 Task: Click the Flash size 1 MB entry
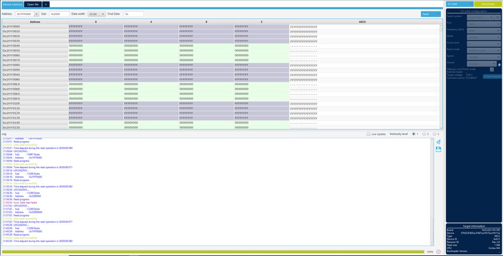473,245
